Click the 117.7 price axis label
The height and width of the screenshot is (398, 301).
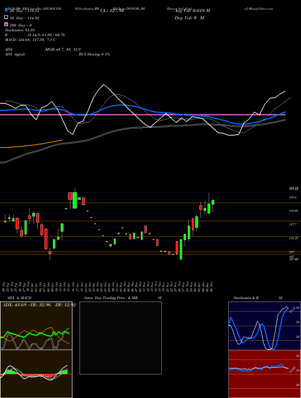(x=294, y=225)
